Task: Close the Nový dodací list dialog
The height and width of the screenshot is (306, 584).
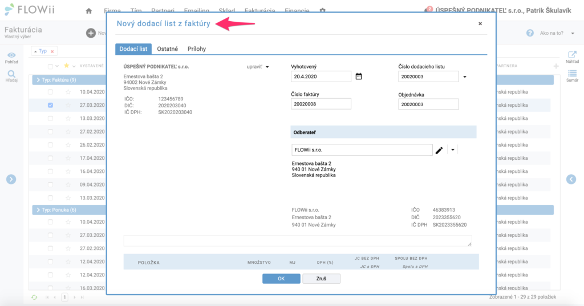Action: point(480,23)
